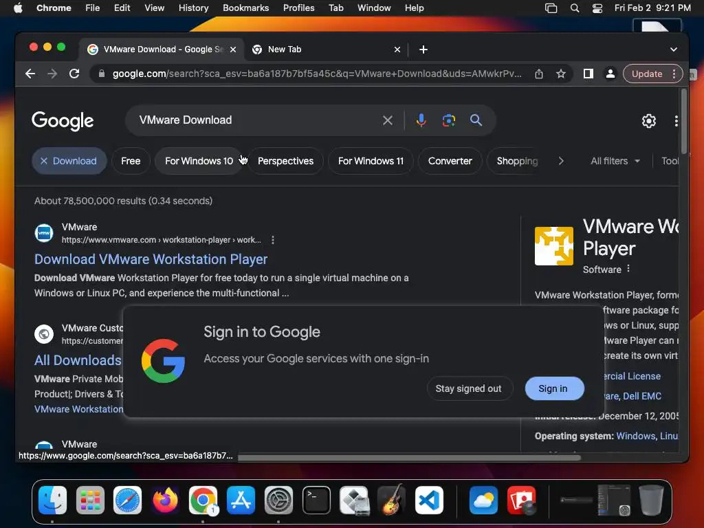Start voice search with microphone
Viewport: 704px width, 528px height.
[421, 120]
